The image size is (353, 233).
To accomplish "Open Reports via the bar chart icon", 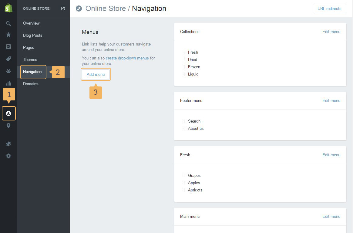I will pyautogui.click(x=8, y=83).
